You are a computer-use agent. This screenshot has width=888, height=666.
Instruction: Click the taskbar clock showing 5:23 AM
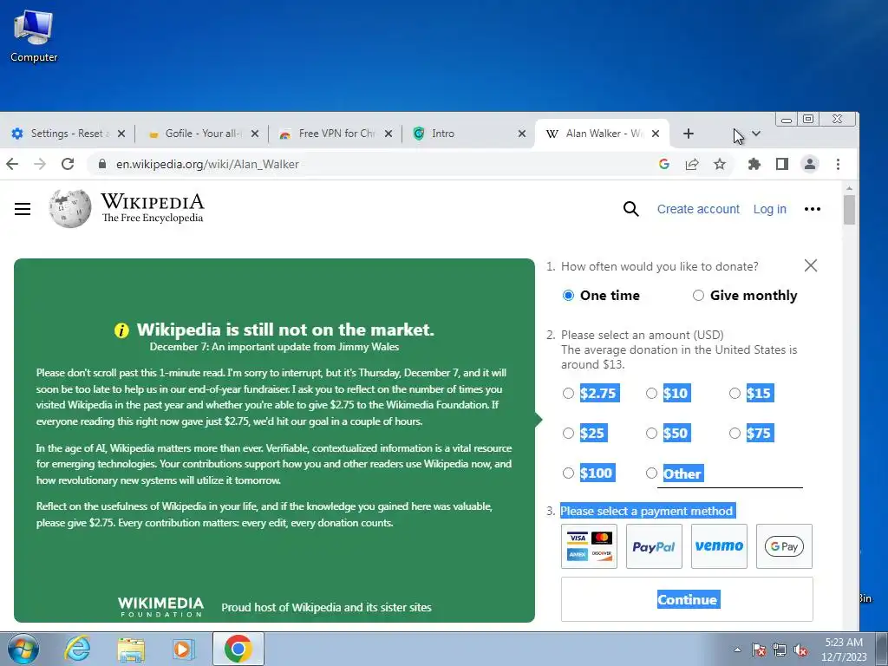[844, 650]
